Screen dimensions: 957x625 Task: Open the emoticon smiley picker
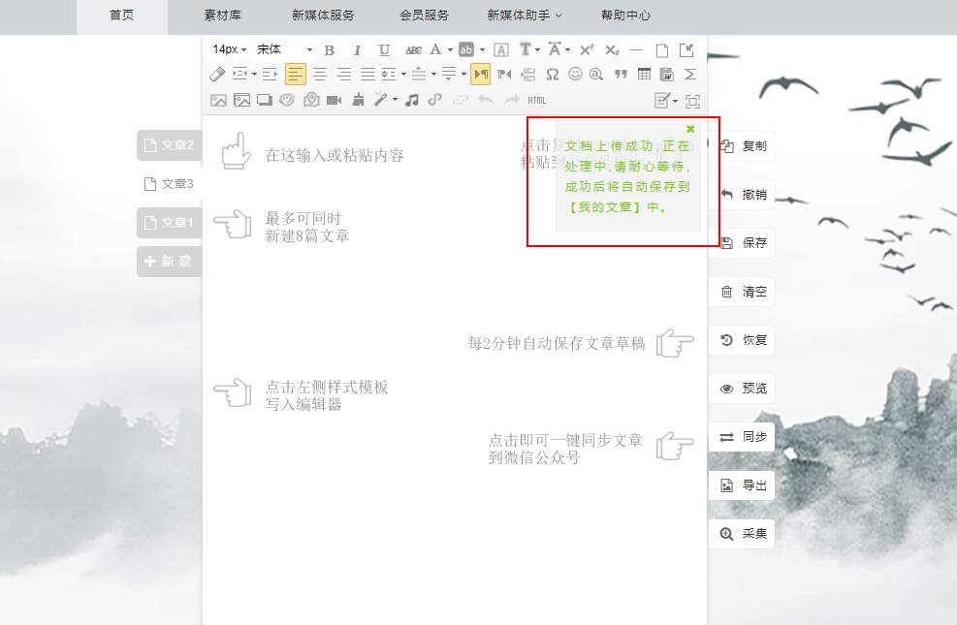[575, 75]
